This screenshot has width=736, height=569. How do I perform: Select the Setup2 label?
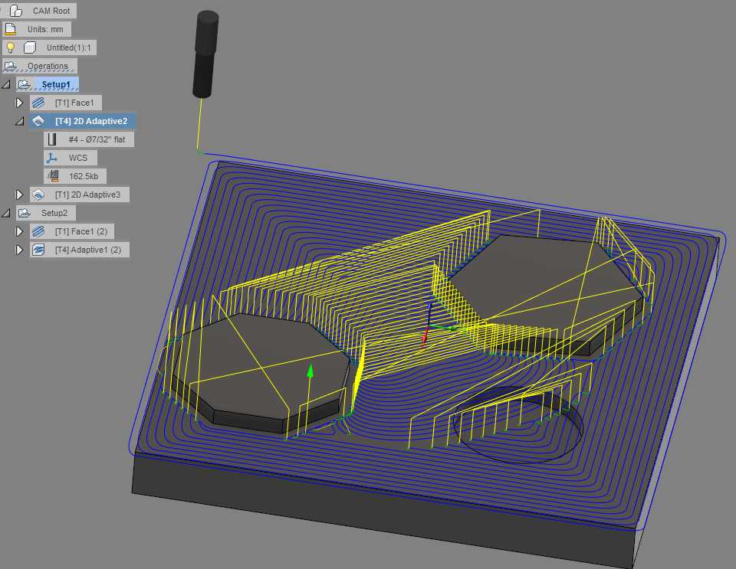click(x=54, y=213)
